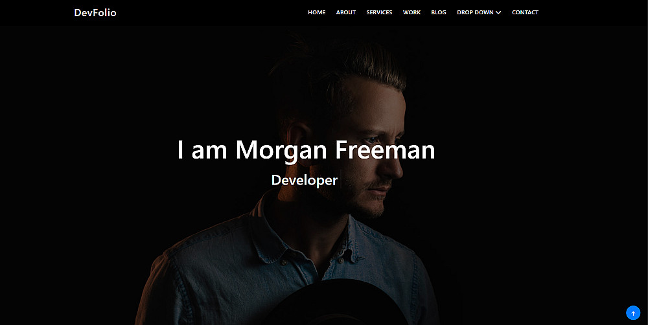The image size is (648, 325).
Task: Click the man's face in hero image
Action: [x=372, y=157]
